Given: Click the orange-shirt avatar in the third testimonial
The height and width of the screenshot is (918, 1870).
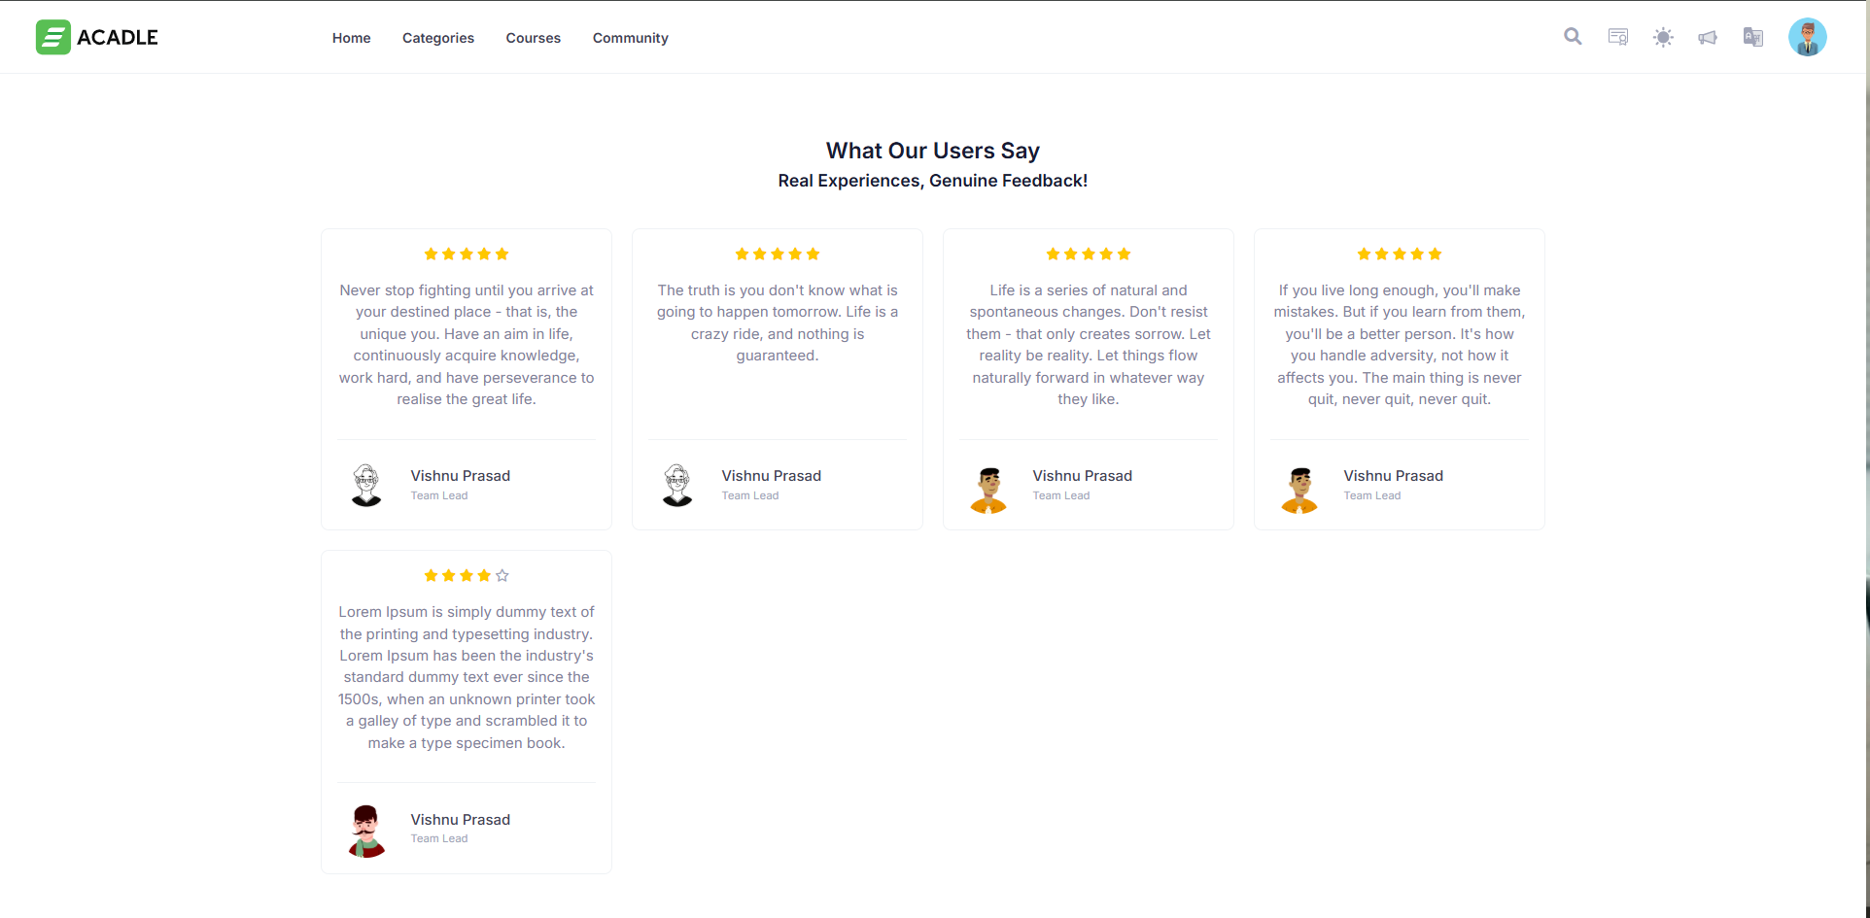Looking at the screenshot, I should click(x=988, y=490).
